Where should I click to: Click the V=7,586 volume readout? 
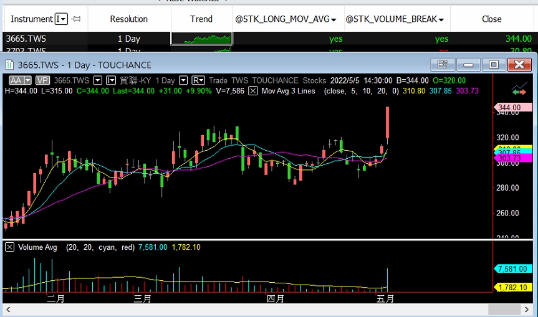[x=230, y=91]
